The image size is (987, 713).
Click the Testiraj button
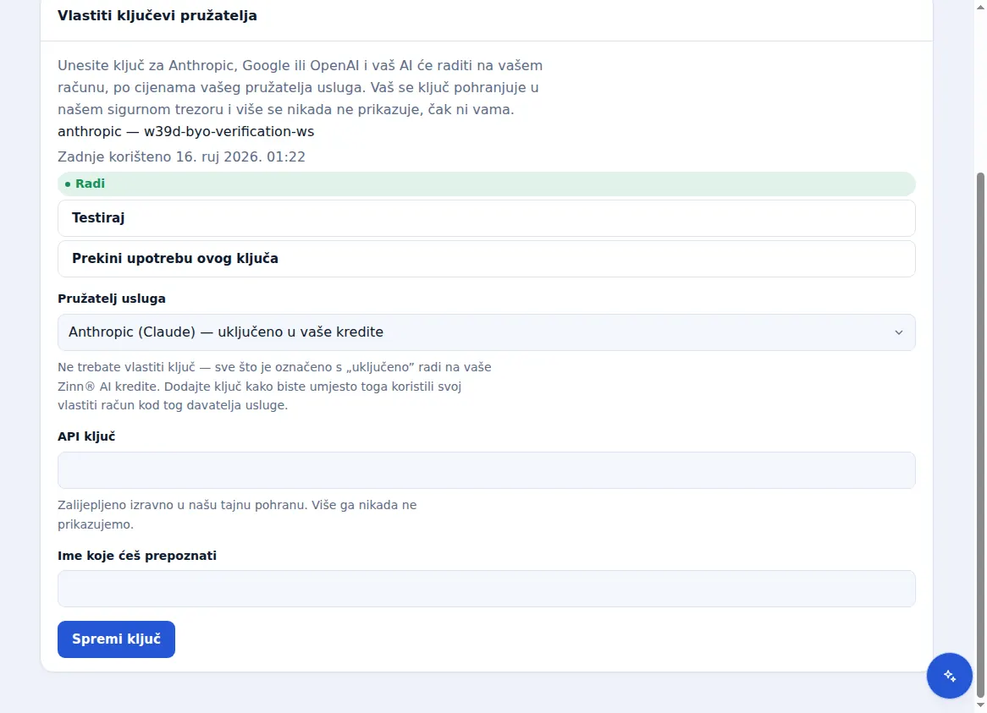coord(486,218)
